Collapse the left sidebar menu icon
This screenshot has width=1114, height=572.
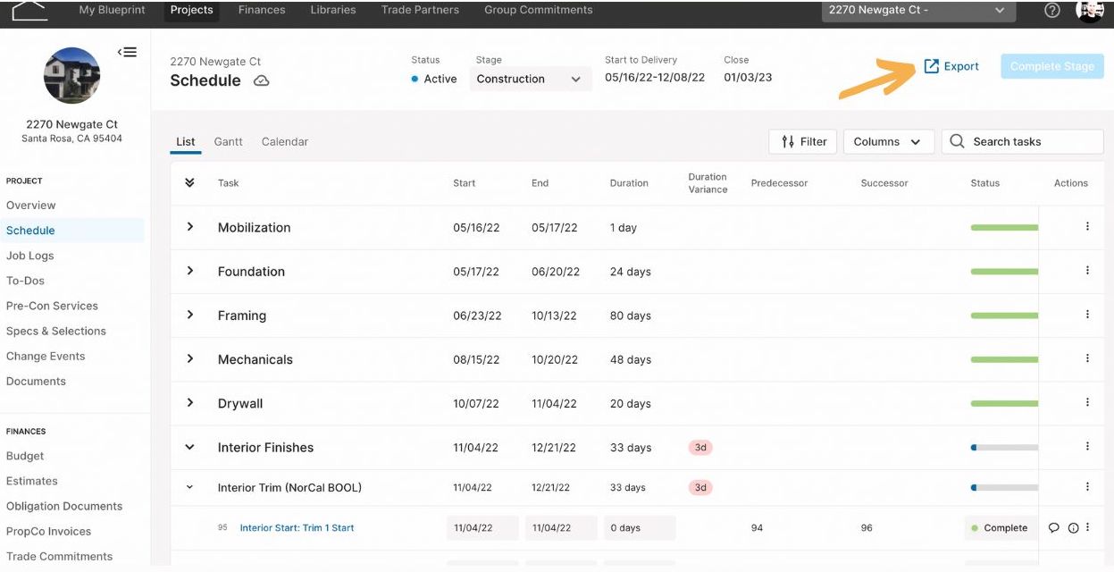127,52
